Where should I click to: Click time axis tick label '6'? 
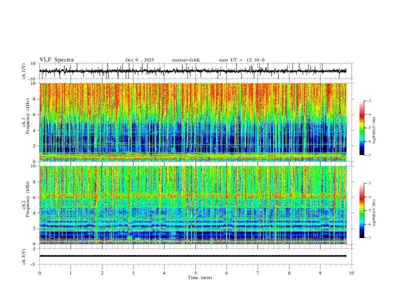226,273
